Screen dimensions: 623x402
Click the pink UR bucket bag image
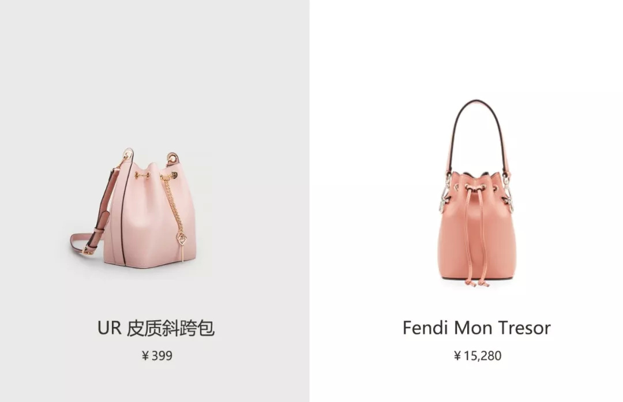click(133, 208)
